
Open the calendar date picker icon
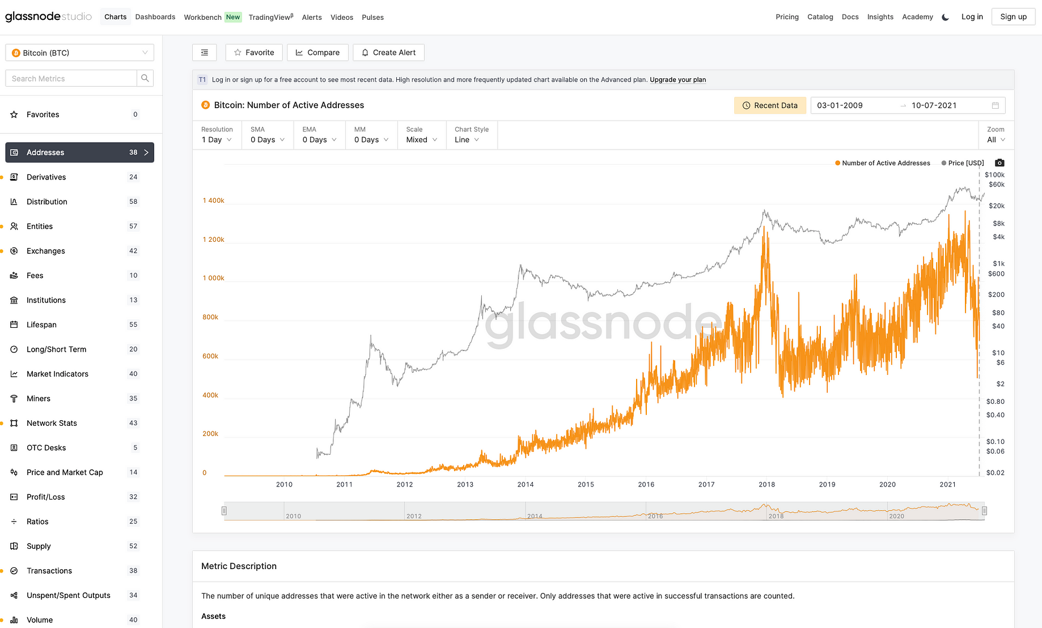tap(995, 105)
